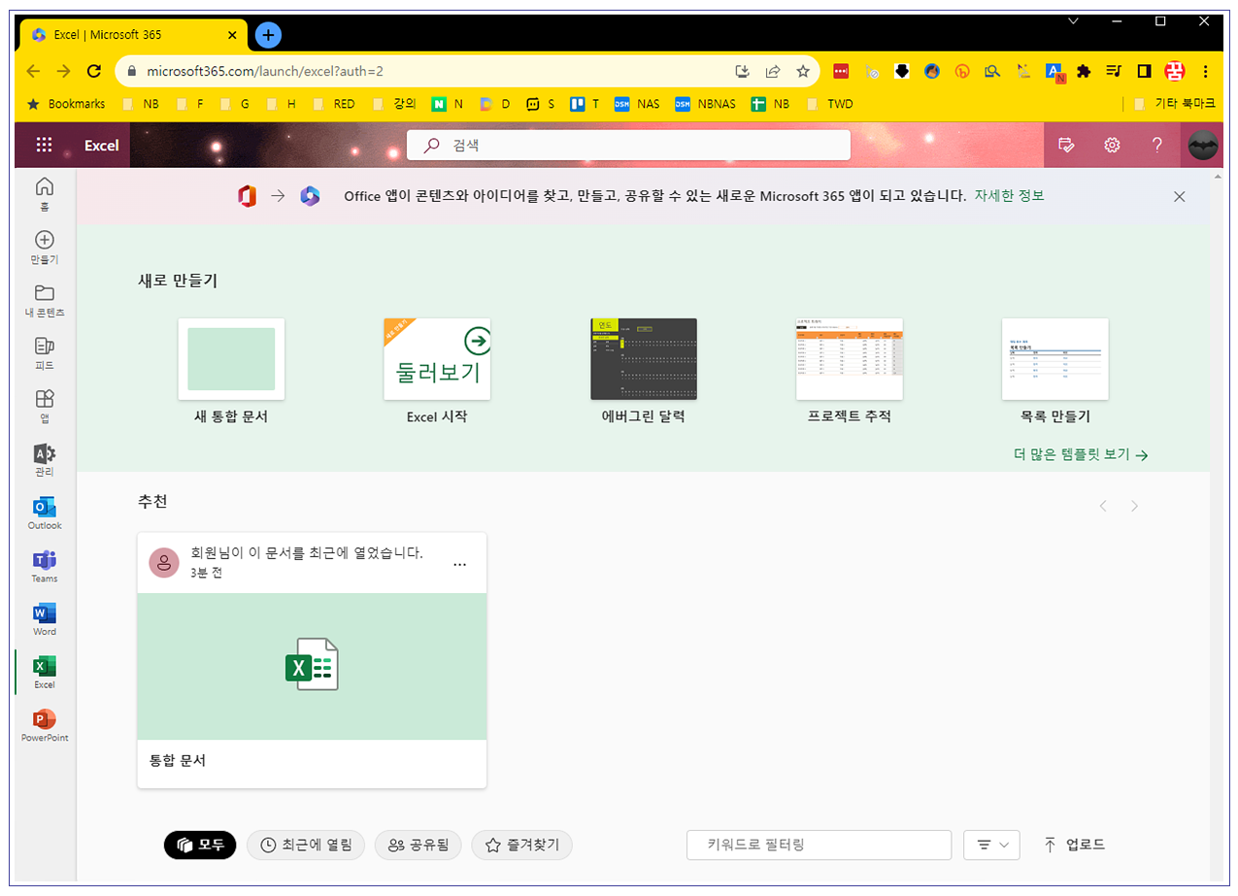This screenshot has height=896, width=1238.
Task: Open the TWD bookmark folder
Action: coord(829,104)
